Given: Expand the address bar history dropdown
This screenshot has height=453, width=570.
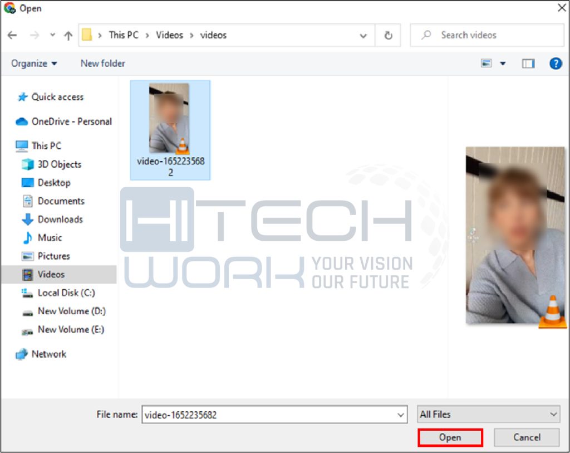Looking at the screenshot, I should click(x=363, y=36).
